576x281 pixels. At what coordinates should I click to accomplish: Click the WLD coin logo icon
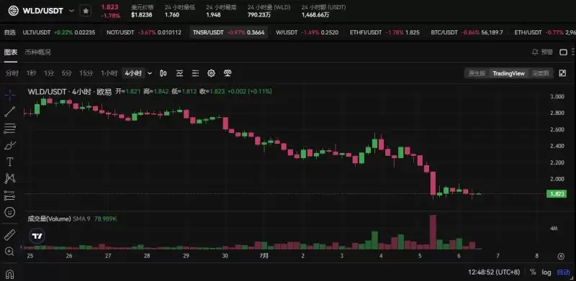[x=13, y=11]
